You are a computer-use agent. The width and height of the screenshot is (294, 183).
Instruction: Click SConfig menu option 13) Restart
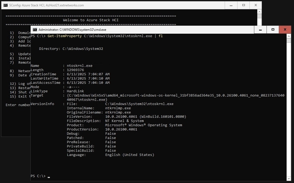20,88
